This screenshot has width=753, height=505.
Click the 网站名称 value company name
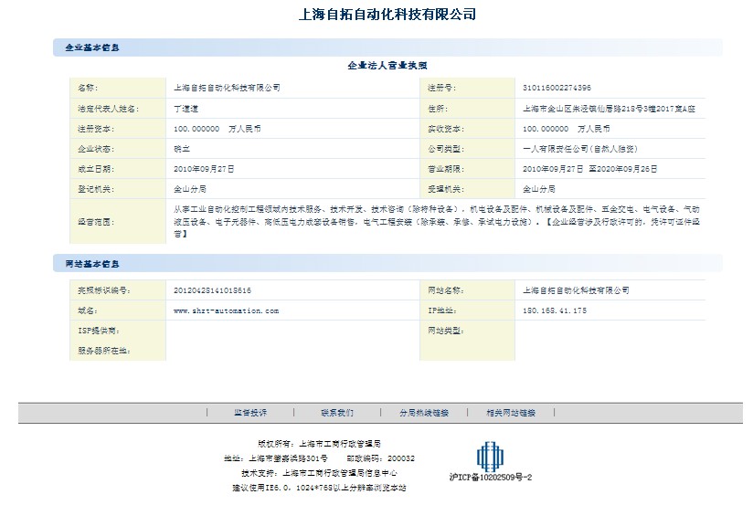(576, 290)
